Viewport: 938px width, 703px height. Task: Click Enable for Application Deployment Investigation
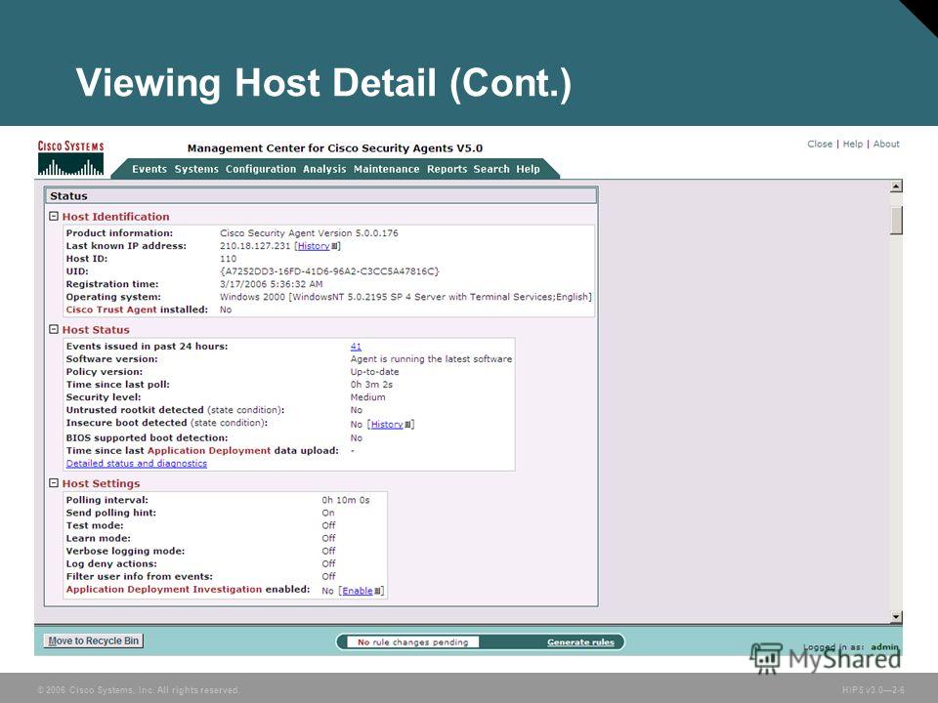point(358,591)
